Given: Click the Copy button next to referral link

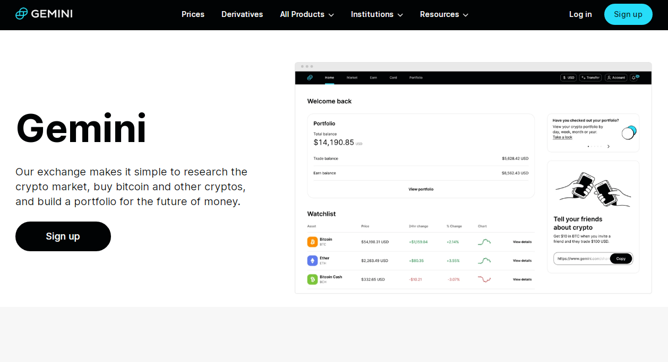Looking at the screenshot, I should (x=621, y=259).
